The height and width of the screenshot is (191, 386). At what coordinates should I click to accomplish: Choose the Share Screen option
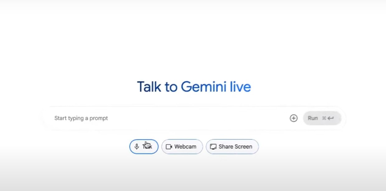[x=232, y=146]
